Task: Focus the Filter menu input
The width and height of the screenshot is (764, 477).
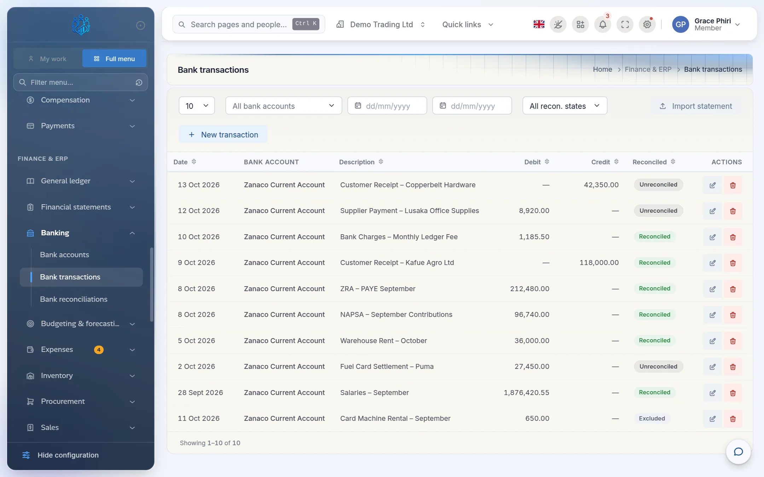Action: pos(81,82)
